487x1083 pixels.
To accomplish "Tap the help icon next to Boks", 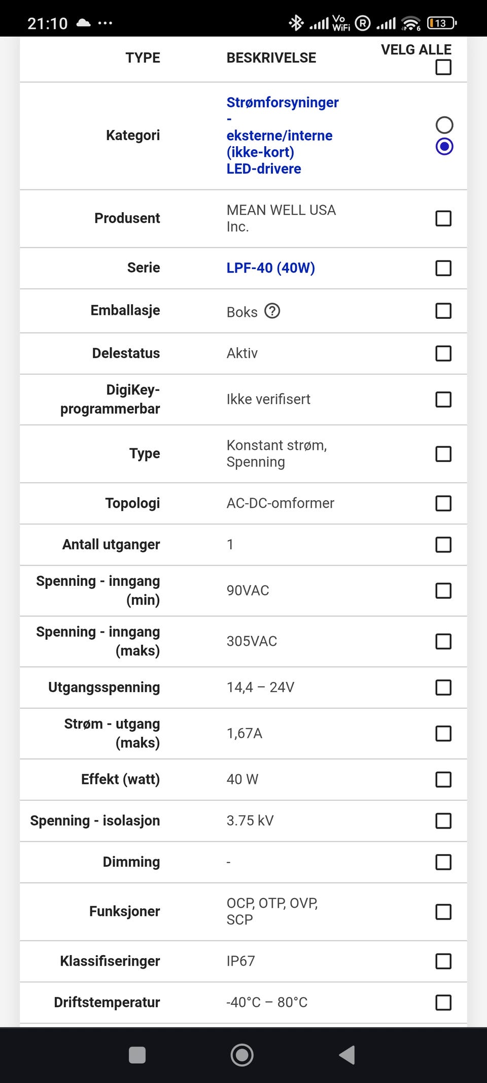I will point(272,311).
